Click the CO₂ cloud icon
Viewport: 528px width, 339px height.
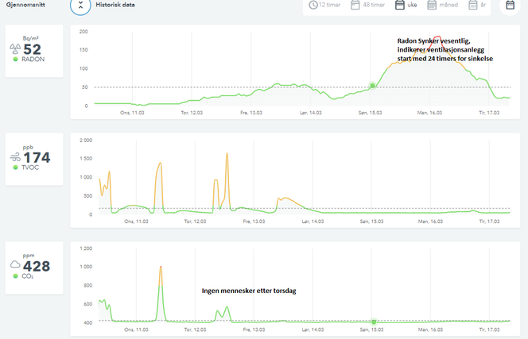[x=14, y=264]
